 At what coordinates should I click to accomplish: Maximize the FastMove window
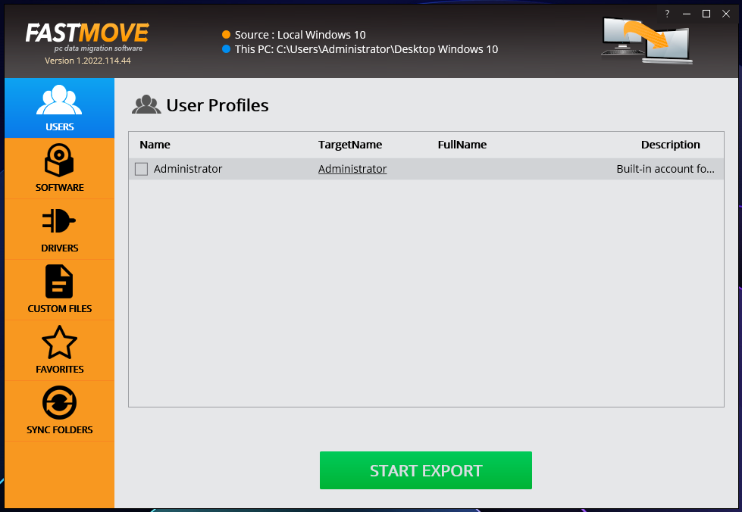(x=706, y=14)
